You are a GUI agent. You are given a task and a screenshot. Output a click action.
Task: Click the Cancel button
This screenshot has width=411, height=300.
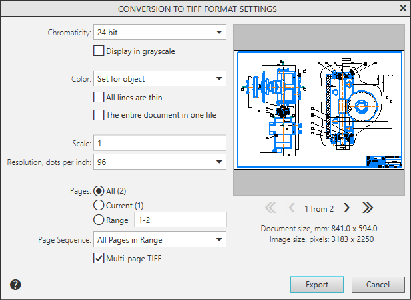[x=378, y=285]
